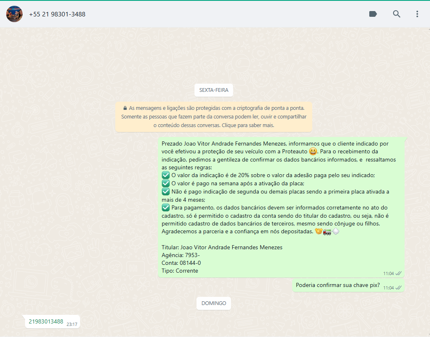The width and height of the screenshot is (430, 337).
Task: Click the check mark beside 'Para pagamento' rule
Action: click(x=166, y=207)
